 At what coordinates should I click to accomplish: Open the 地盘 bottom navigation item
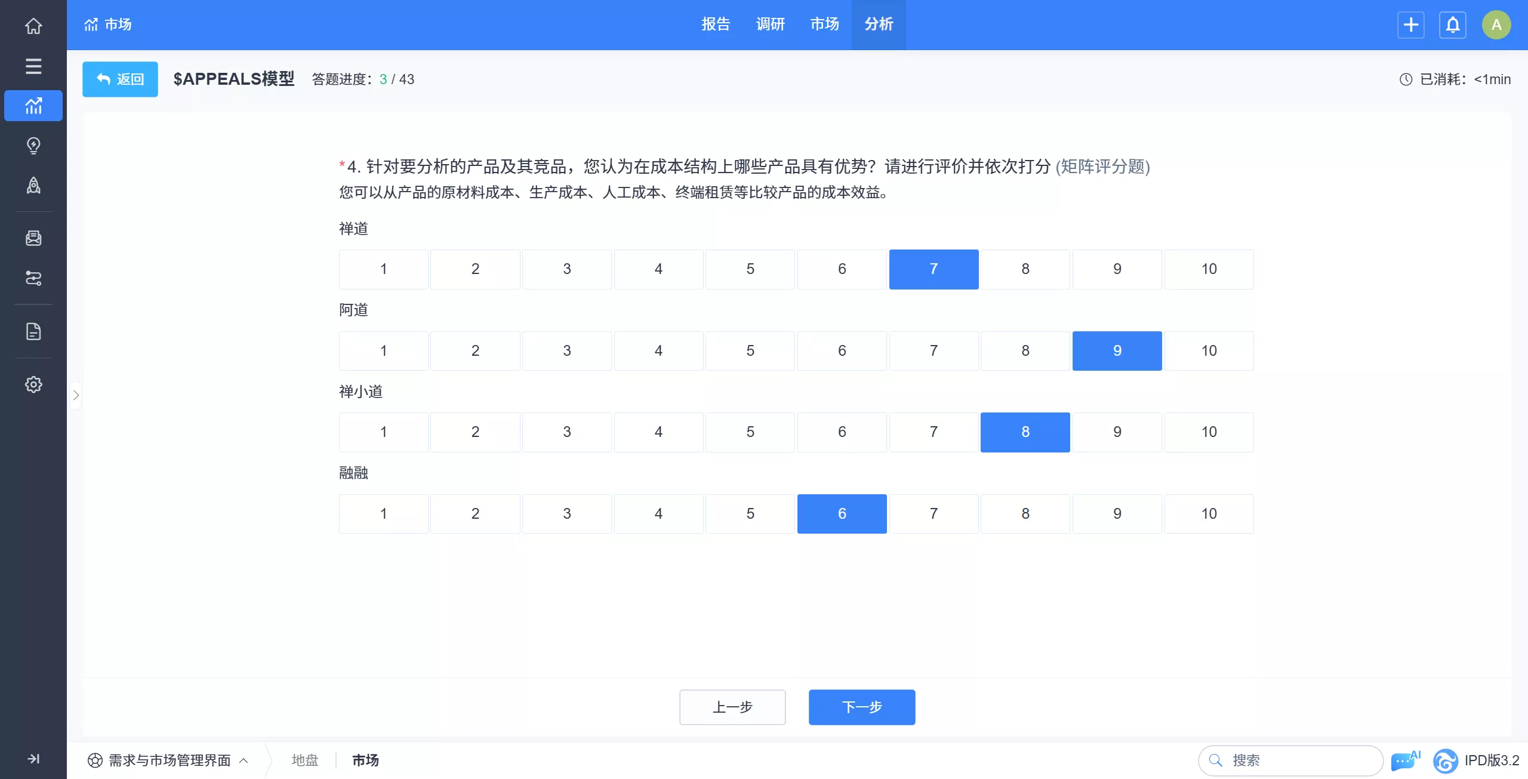click(305, 760)
